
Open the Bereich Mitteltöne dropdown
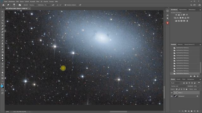[x=33, y=5]
